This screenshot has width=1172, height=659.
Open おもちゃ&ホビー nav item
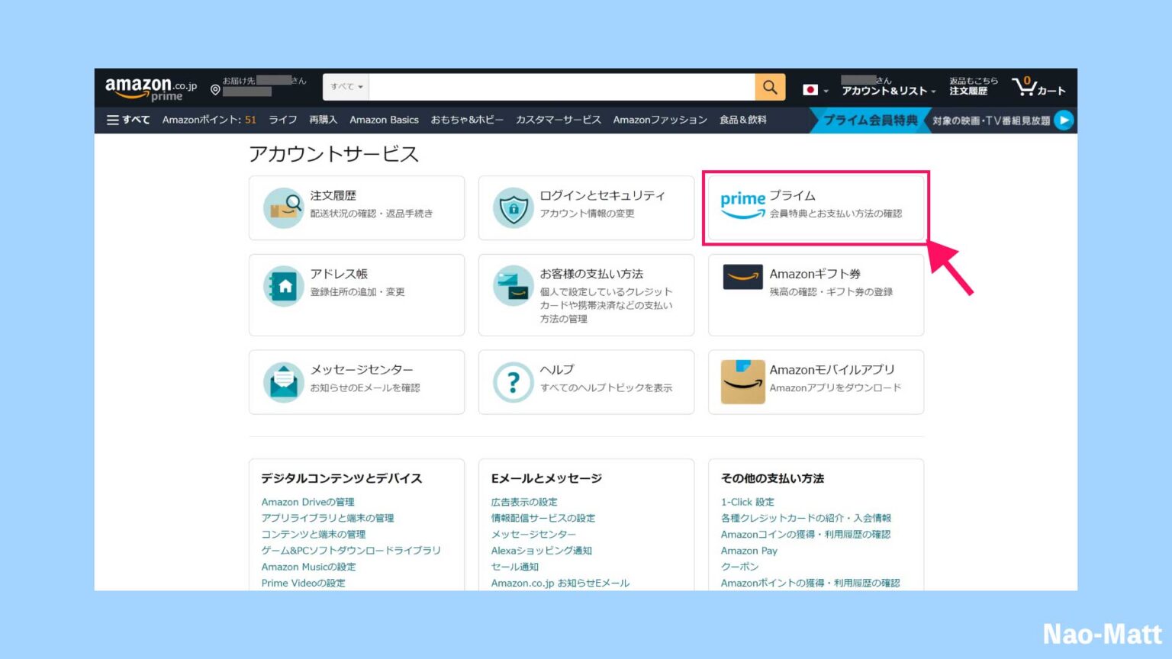[467, 120]
